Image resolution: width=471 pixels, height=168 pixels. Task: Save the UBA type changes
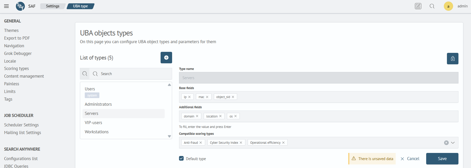pos(442,159)
